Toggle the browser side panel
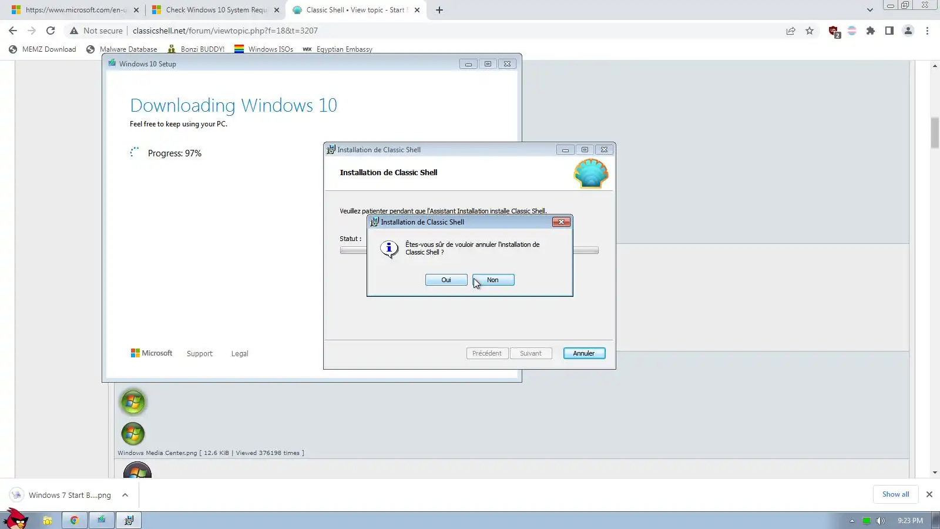This screenshot has width=940, height=529. pyautogui.click(x=889, y=31)
